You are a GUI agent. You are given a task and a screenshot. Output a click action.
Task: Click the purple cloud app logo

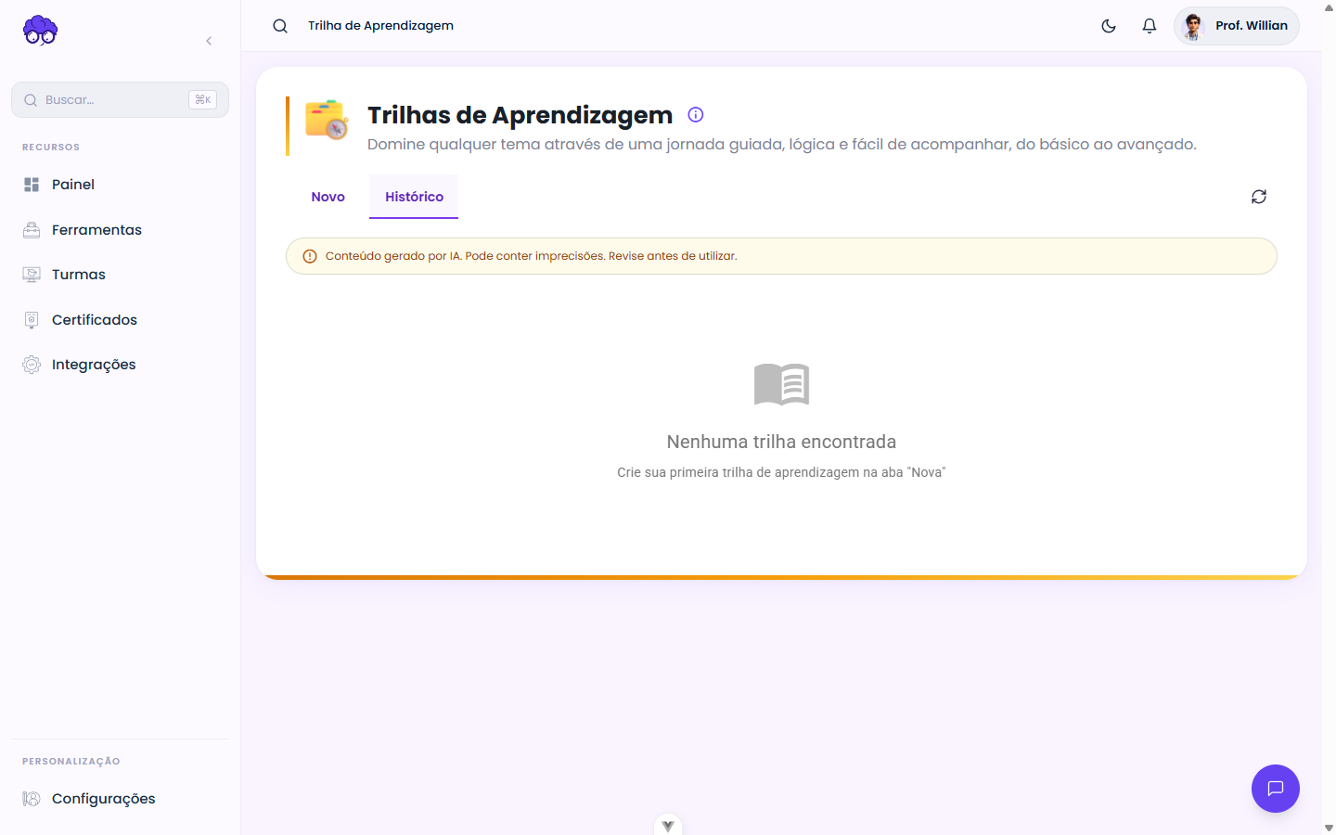[40, 30]
